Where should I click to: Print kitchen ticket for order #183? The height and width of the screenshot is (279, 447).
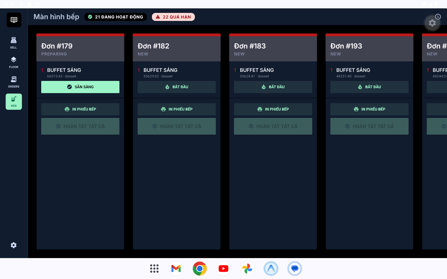point(273,109)
